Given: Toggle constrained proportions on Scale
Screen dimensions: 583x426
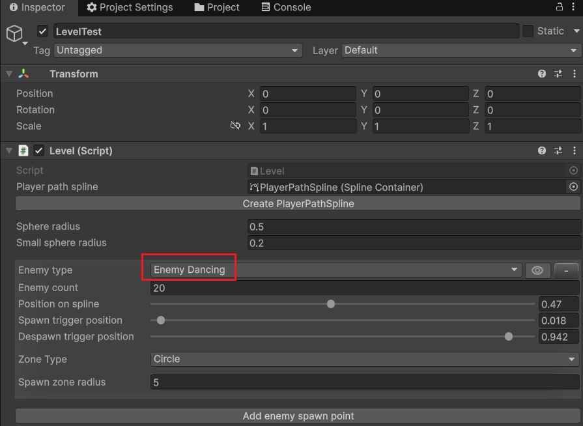Looking at the screenshot, I should [235, 126].
